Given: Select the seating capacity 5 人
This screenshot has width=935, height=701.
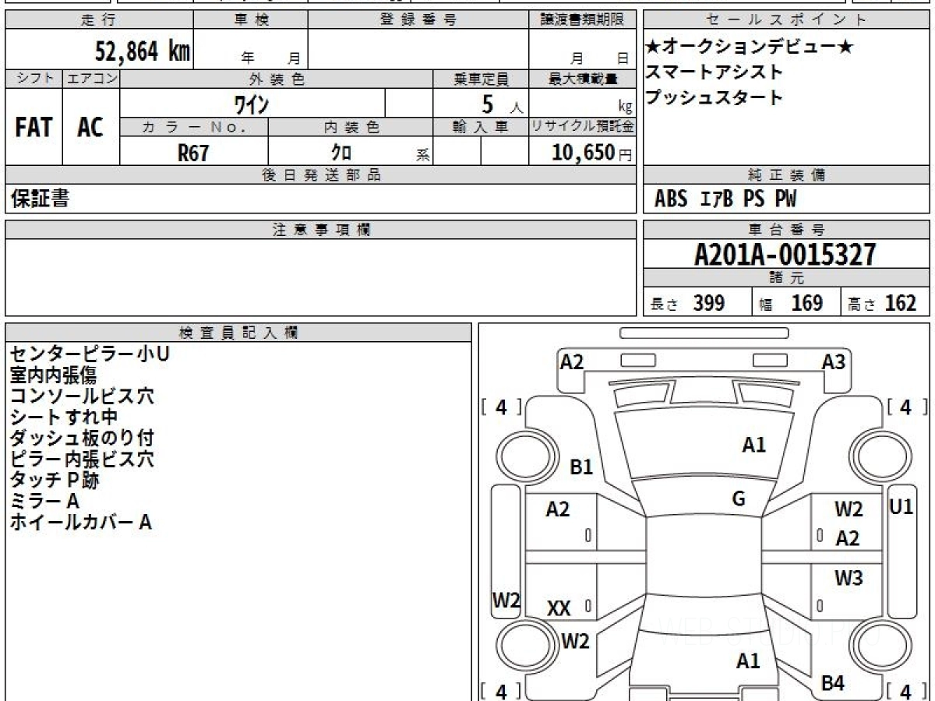Looking at the screenshot, I should click(x=503, y=104).
